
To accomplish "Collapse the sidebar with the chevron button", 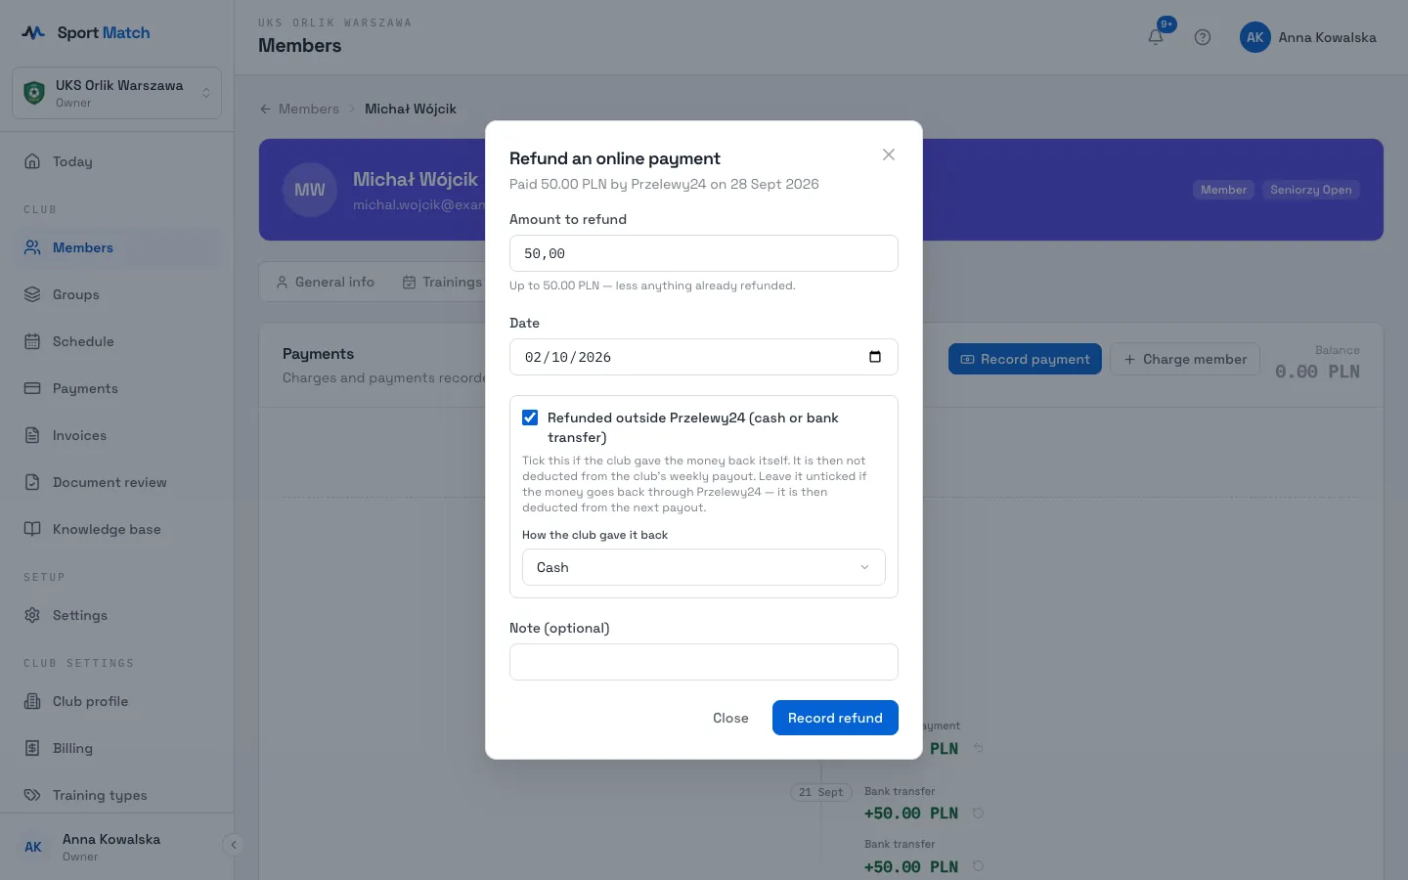I will (x=233, y=845).
